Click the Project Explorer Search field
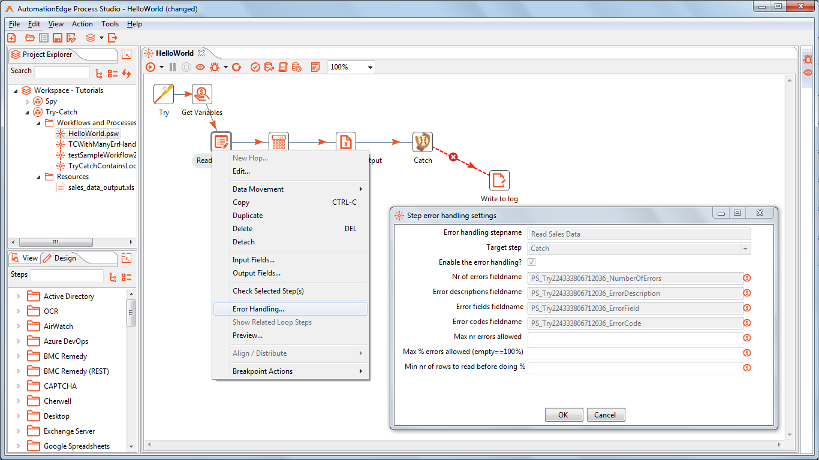The image size is (819, 460). 62,72
